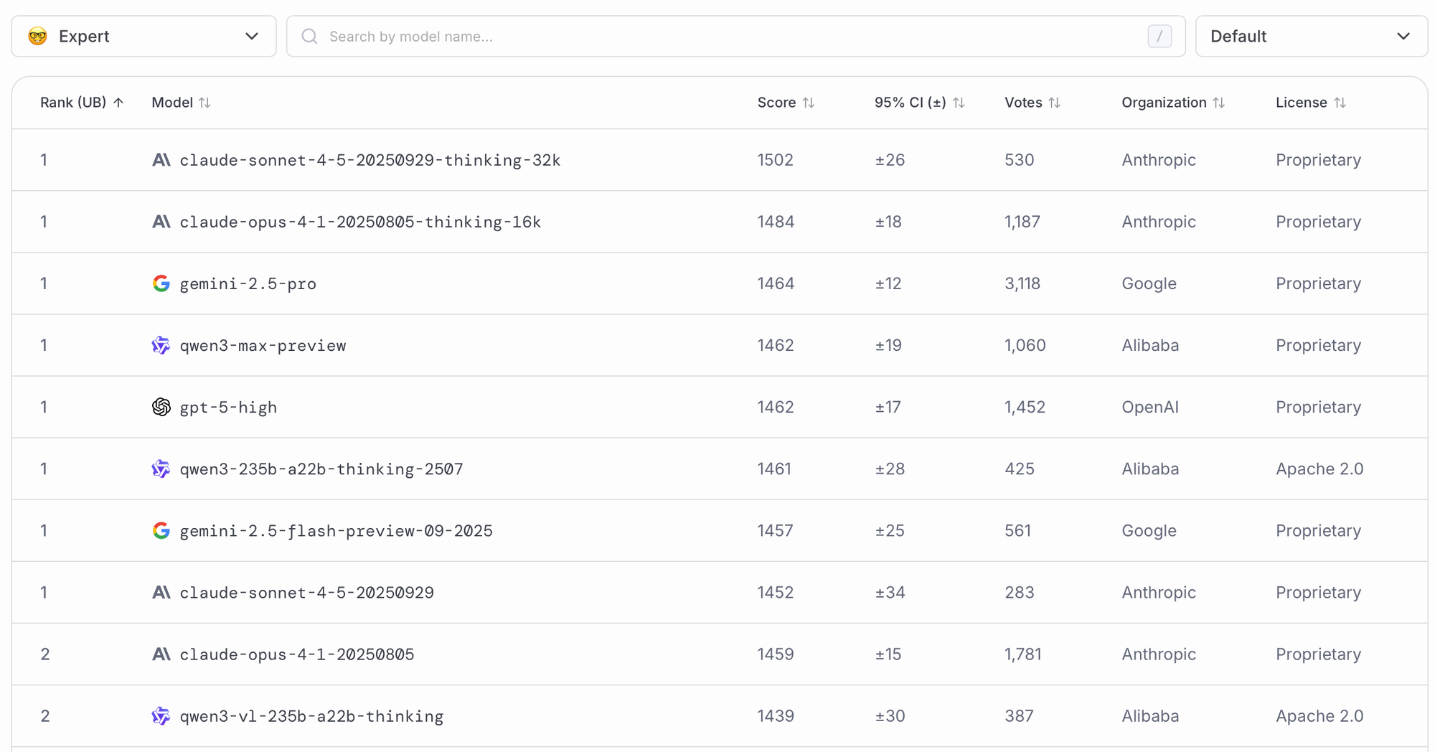Open the Expert category dropdown
The height and width of the screenshot is (752, 1435).
tap(143, 37)
